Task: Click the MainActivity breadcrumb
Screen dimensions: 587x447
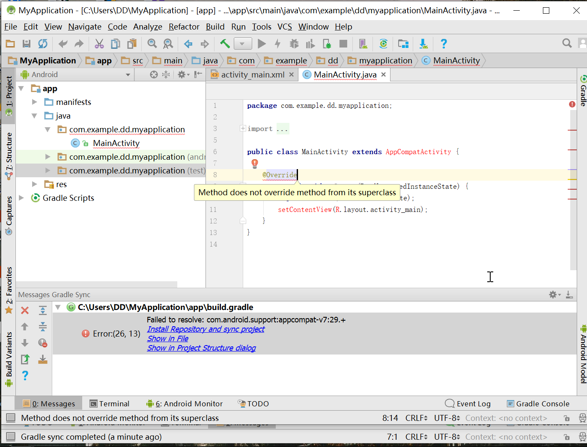Action: (x=451, y=60)
